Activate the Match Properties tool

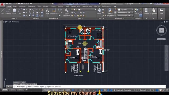[x=110, y=12]
